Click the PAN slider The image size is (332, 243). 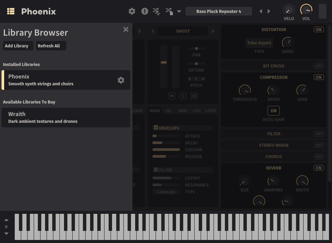tap(196, 49)
